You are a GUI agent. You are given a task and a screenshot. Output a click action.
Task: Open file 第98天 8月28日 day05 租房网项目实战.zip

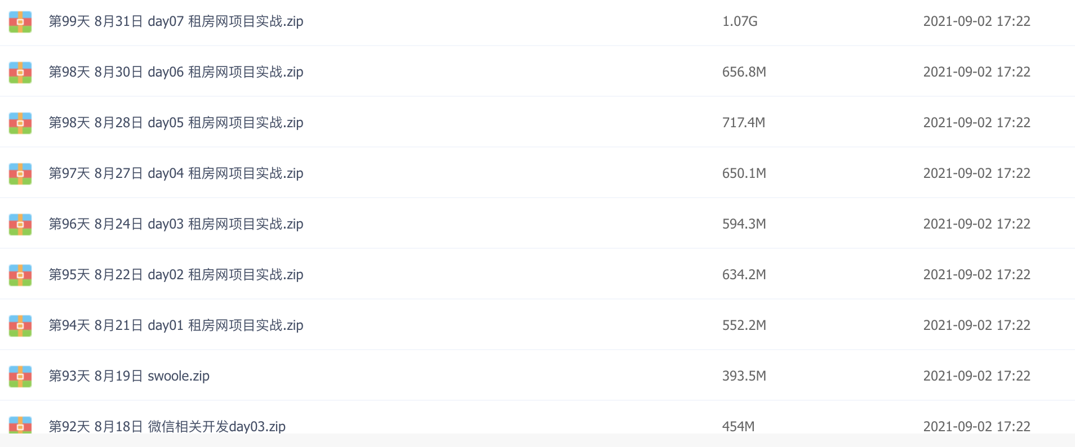[x=176, y=123]
